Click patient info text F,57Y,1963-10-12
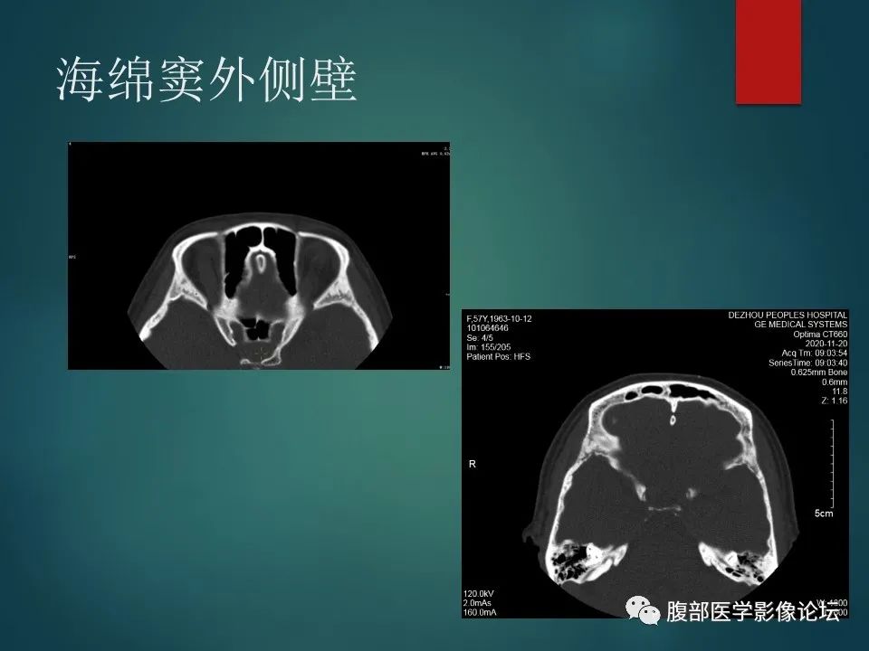Screen dimensions: 869x651 (500, 319)
